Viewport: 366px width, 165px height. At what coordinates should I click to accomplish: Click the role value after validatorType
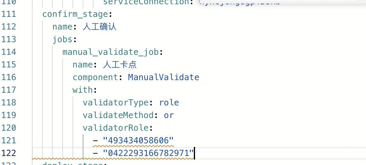(169, 103)
